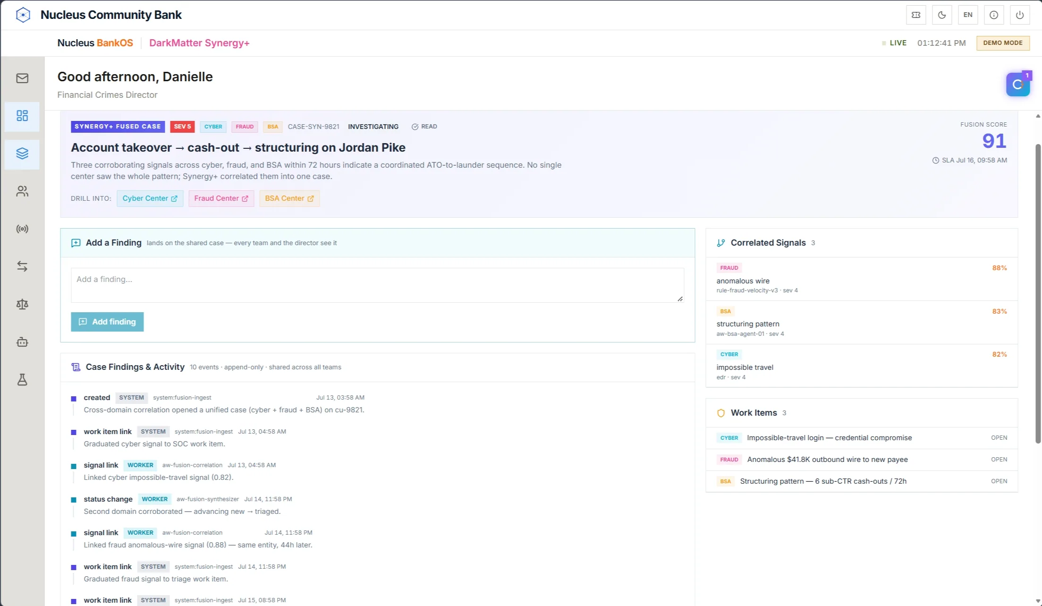Open the assistant chat bubble with badge
The image size is (1042, 606).
pyautogui.click(x=1018, y=84)
